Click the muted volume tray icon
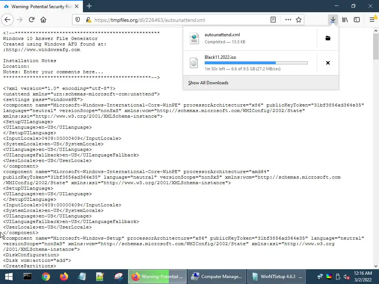379x284 pixels. [x=346, y=277]
